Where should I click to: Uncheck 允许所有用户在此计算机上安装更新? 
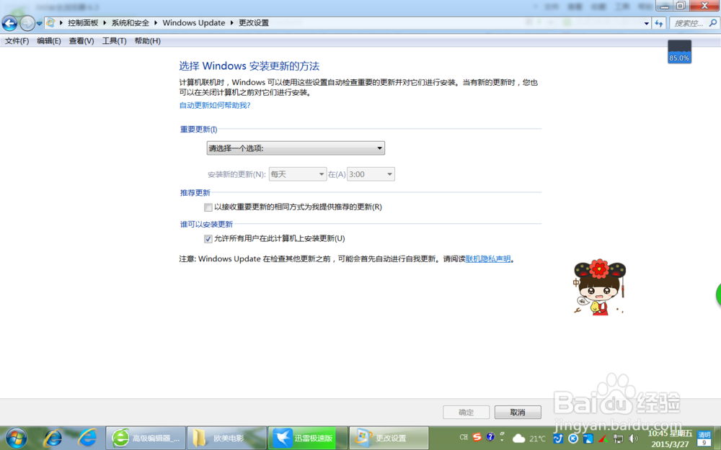208,239
